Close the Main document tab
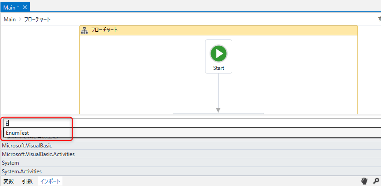The height and width of the screenshot is (186, 381). [25, 7]
